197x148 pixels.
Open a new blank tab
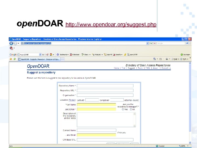point(63,59)
